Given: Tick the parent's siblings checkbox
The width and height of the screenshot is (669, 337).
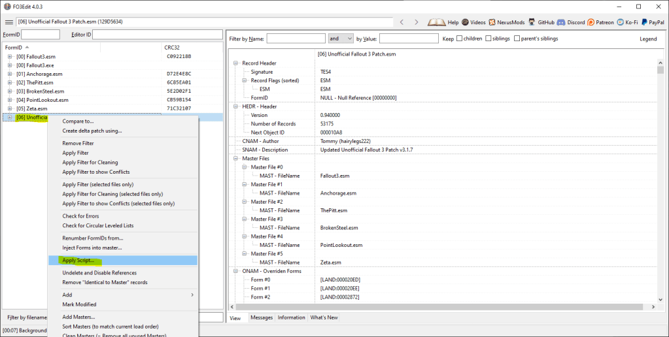Looking at the screenshot, I should pyautogui.click(x=517, y=39).
